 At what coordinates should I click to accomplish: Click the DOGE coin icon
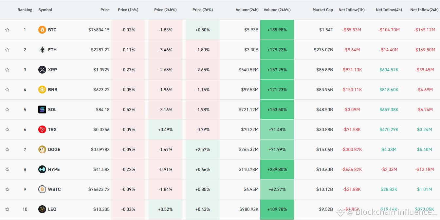click(x=42, y=149)
